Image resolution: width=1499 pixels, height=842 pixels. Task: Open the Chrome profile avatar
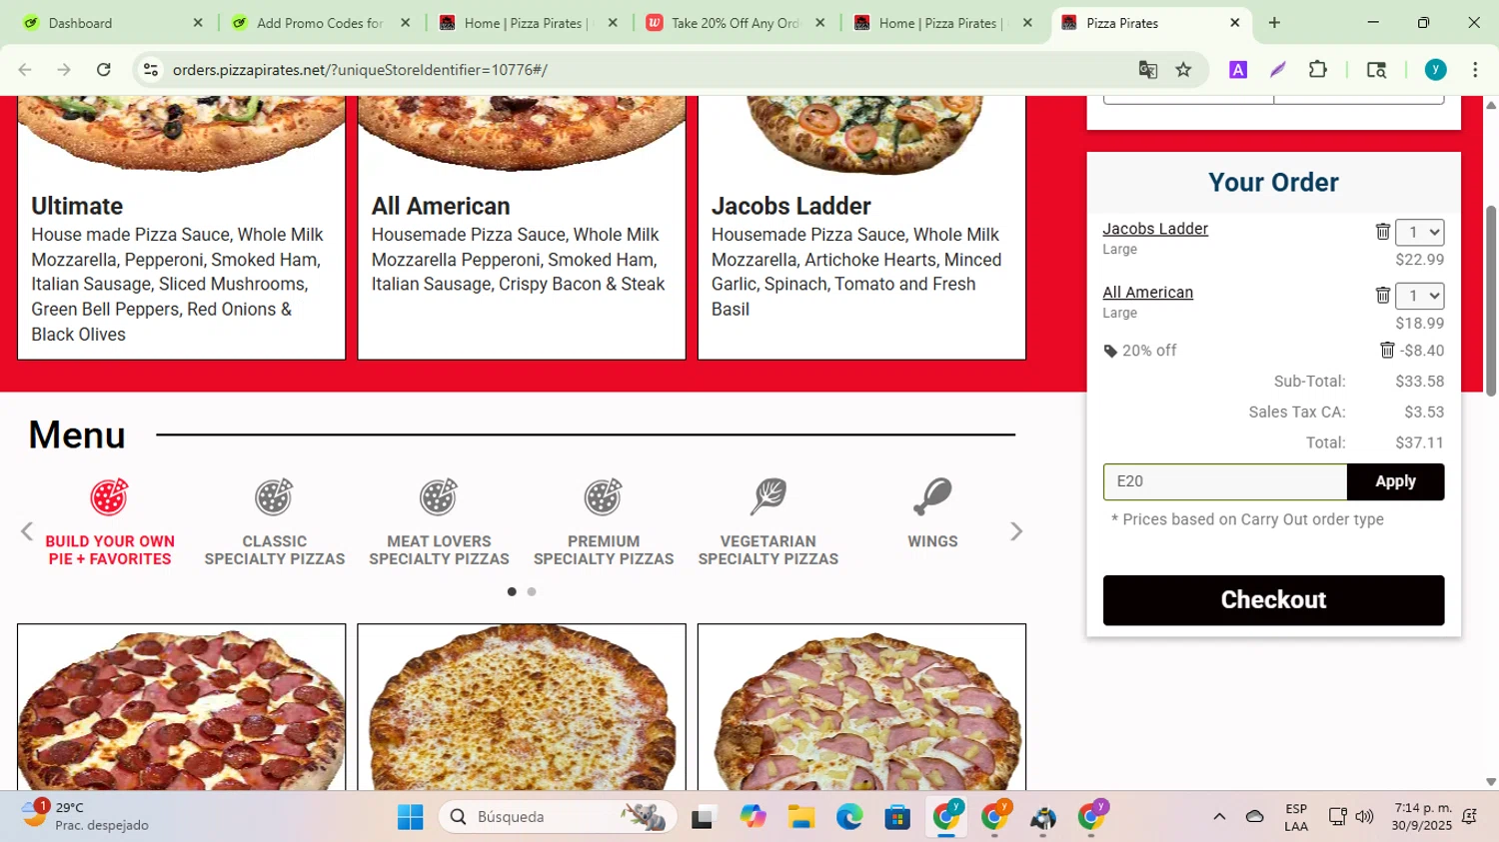1436,70
